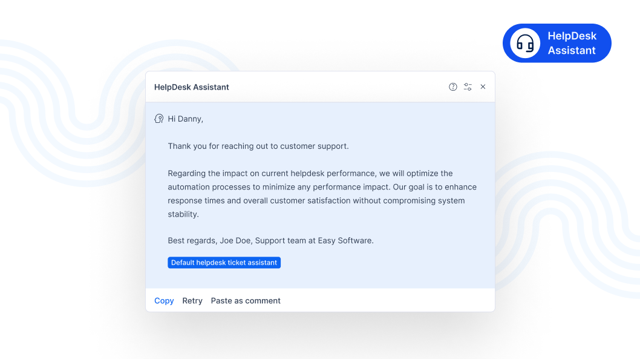The image size is (640, 359).
Task: Click the HelpDesk Assistant dialog title
Action: 192,87
